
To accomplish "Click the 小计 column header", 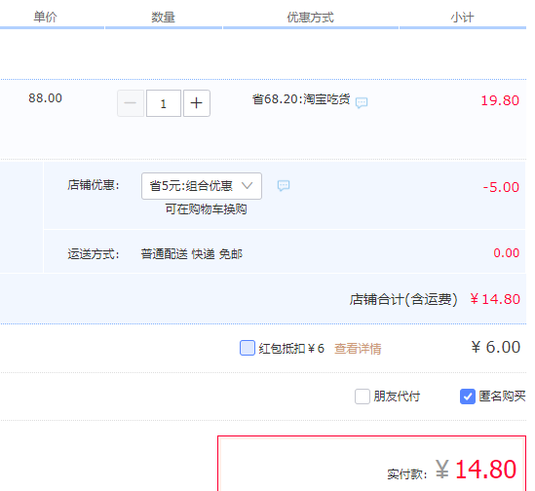I will [462, 18].
